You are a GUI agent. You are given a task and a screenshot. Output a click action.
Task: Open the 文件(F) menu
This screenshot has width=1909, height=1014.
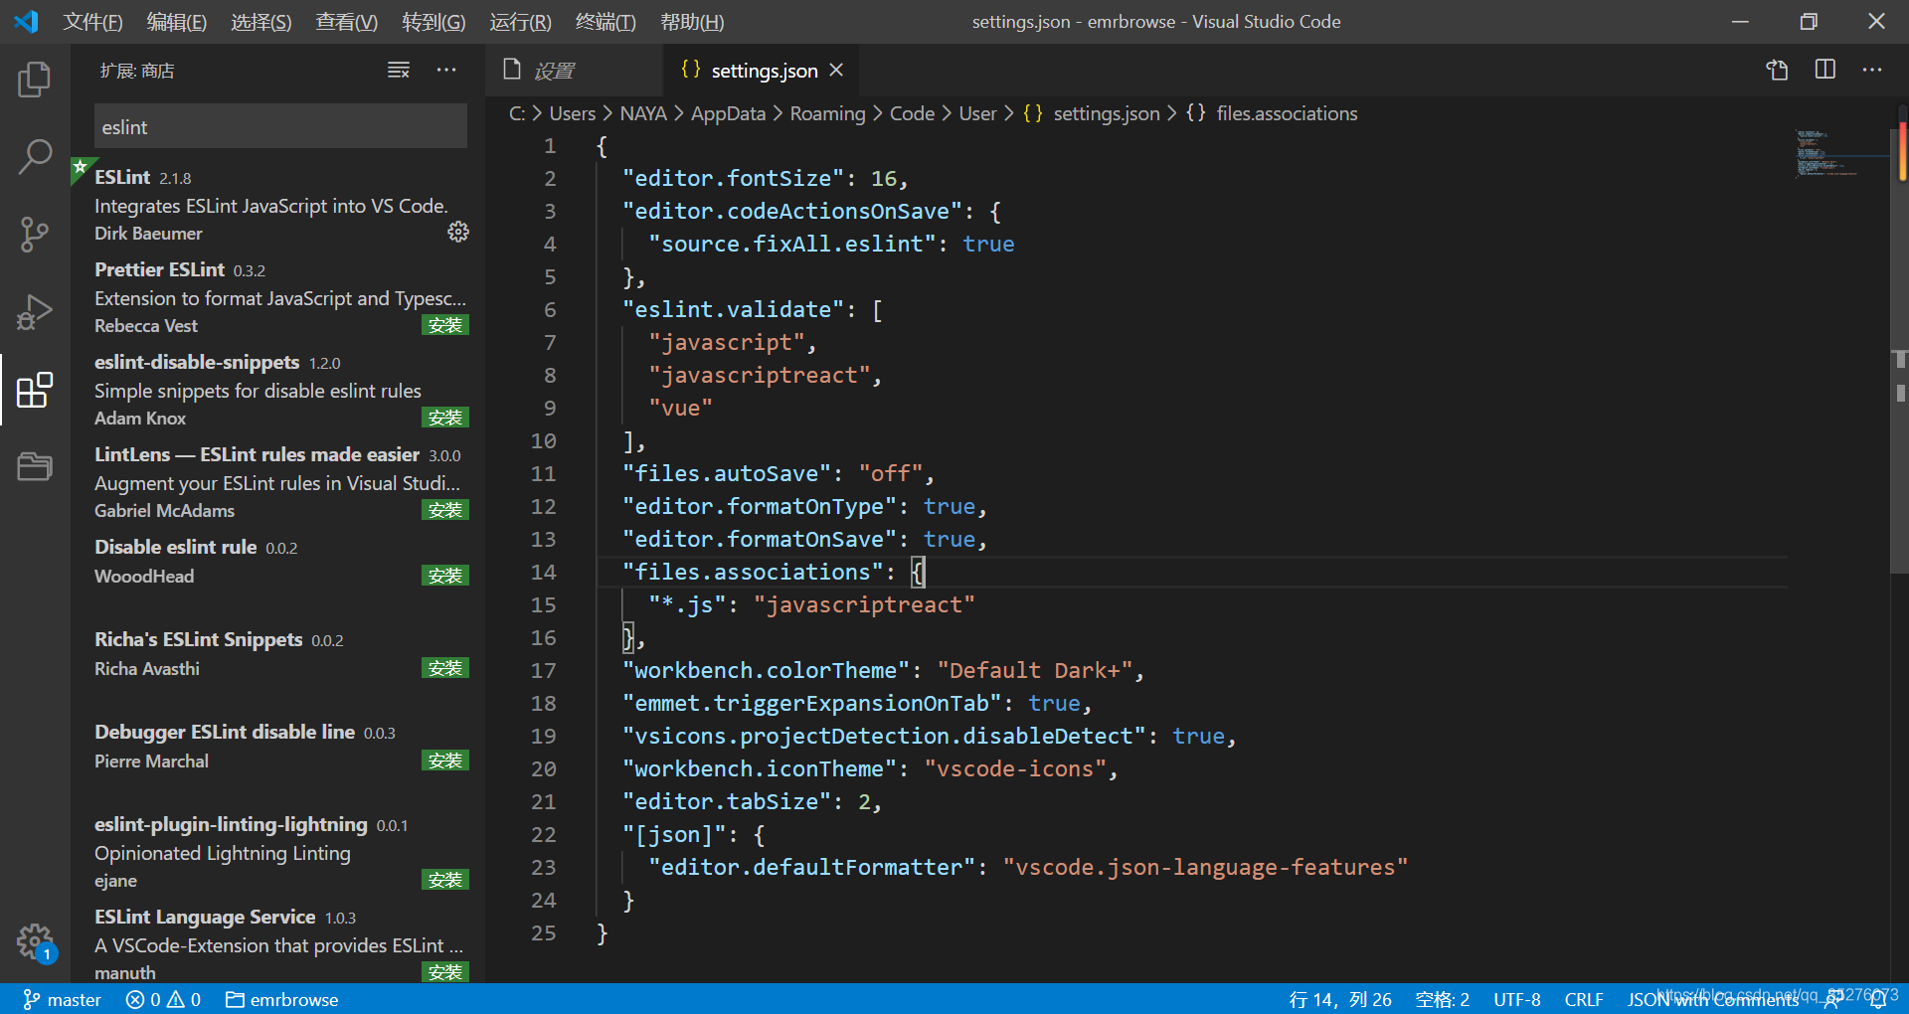click(x=92, y=21)
